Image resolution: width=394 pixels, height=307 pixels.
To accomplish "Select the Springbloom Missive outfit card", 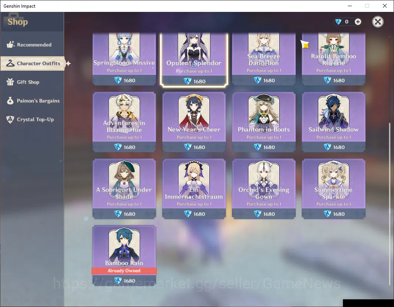I will point(124,59).
